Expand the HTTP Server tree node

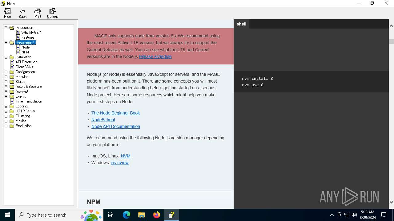[x=6, y=111]
